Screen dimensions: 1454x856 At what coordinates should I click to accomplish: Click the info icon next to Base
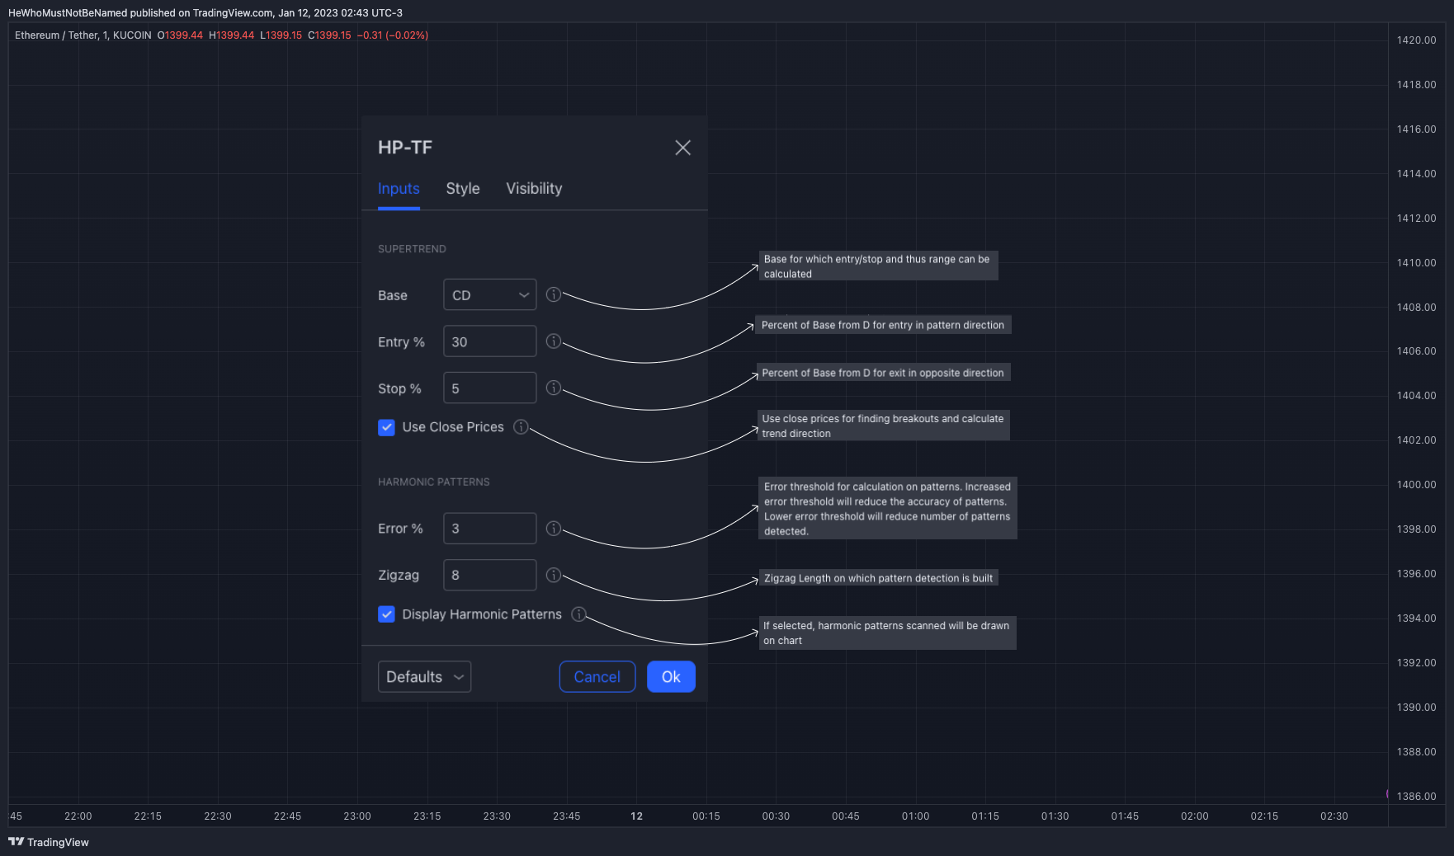[x=554, y=294]
